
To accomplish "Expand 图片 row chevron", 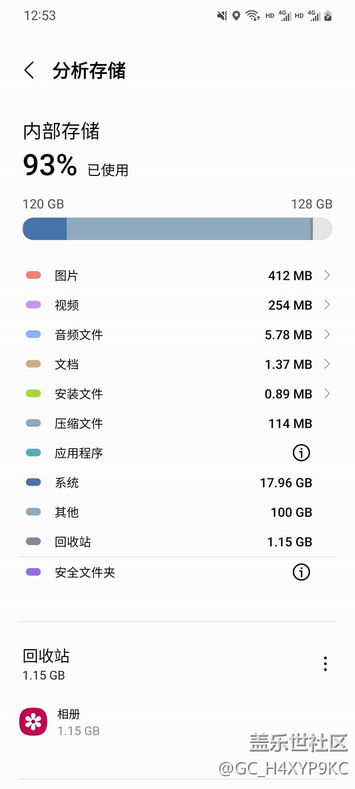I will pyautogui.click(x=327, y=275).
